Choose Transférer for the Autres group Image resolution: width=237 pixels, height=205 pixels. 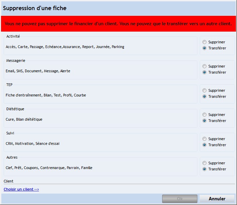(204, 169)
